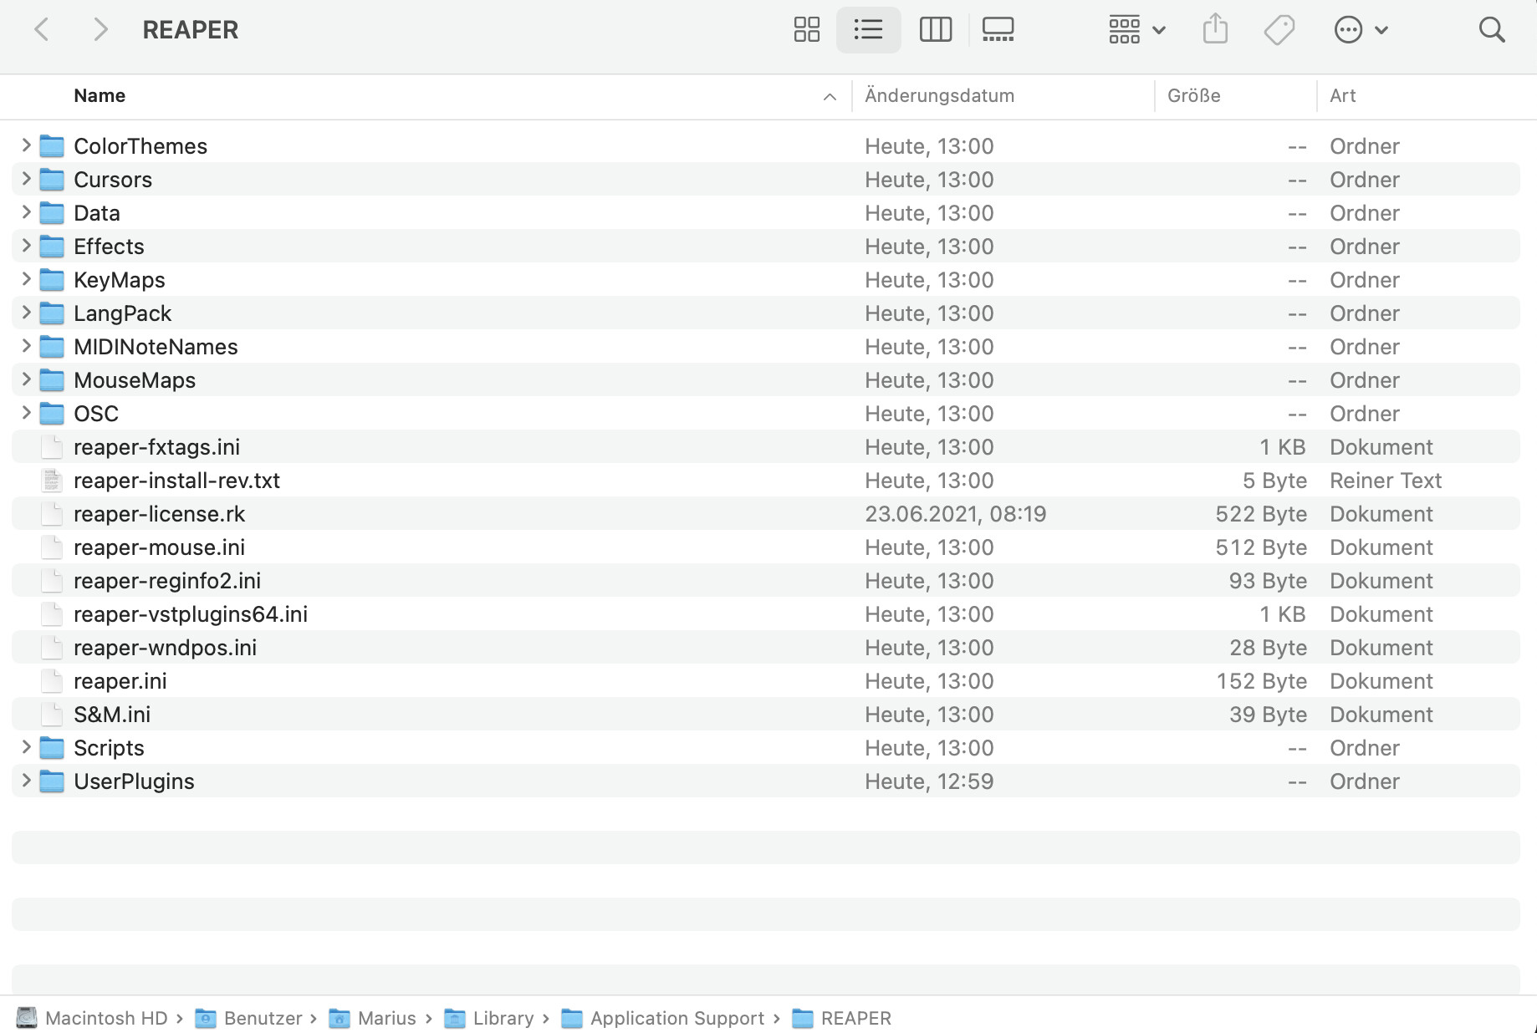1537x1033 pixels.
Task: Open the more actions ellipsis menu
Action: pyautogui.click(x=1361, y=30)
